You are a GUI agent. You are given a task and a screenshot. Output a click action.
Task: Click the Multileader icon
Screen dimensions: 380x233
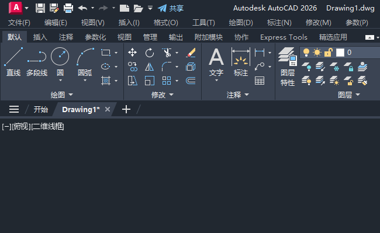(x=260, y=67)
